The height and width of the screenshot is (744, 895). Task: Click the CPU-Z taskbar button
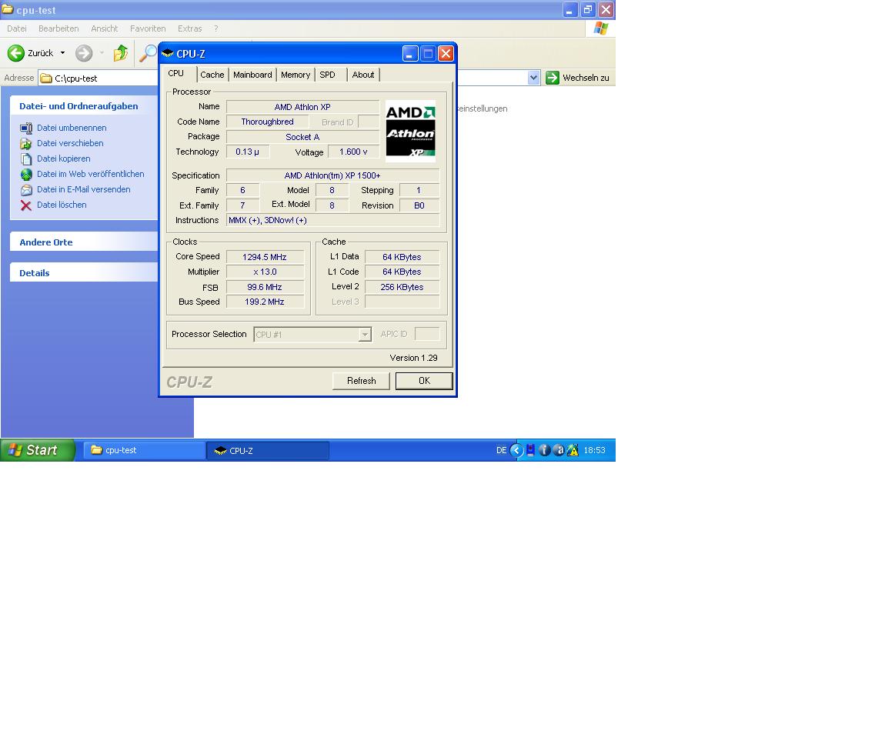pyautogui.click(x=268, y=450)
